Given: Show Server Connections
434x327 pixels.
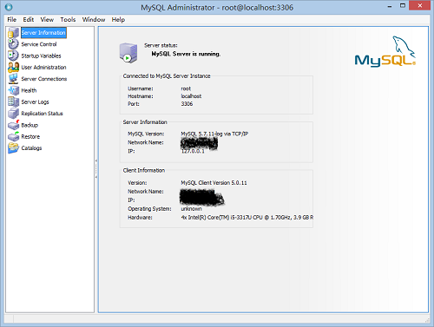Looking at the screenshot, I should [44, 79].
